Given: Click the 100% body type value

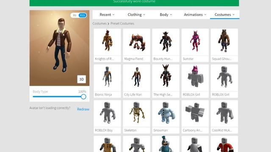Looking at the screenshot, I should [x=82, y=92].
